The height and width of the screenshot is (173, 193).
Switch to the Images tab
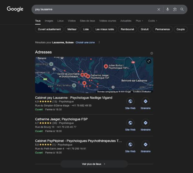(49, 21)
